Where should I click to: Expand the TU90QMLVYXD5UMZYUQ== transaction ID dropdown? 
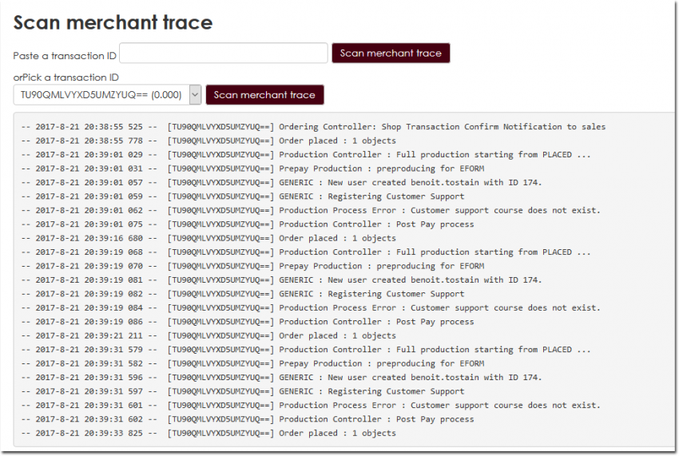pyautogui.click(x=107, y=95)
